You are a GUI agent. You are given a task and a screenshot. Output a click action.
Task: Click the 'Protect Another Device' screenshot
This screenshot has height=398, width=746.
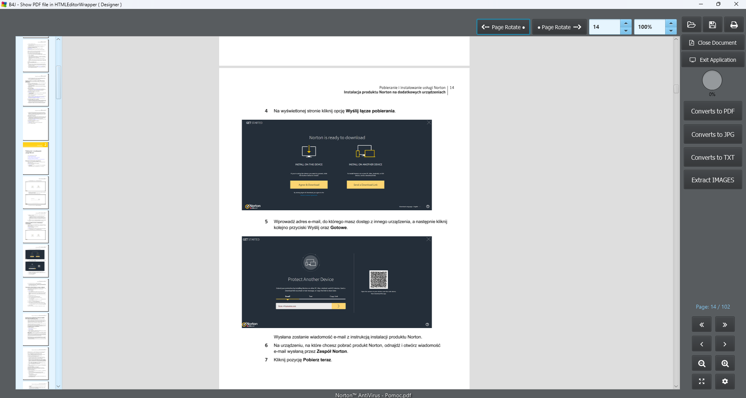tap(337, 282)
